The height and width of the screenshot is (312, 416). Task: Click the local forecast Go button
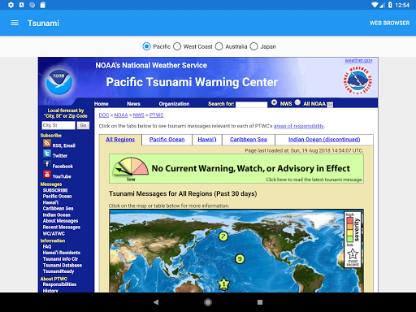point(83,125)
